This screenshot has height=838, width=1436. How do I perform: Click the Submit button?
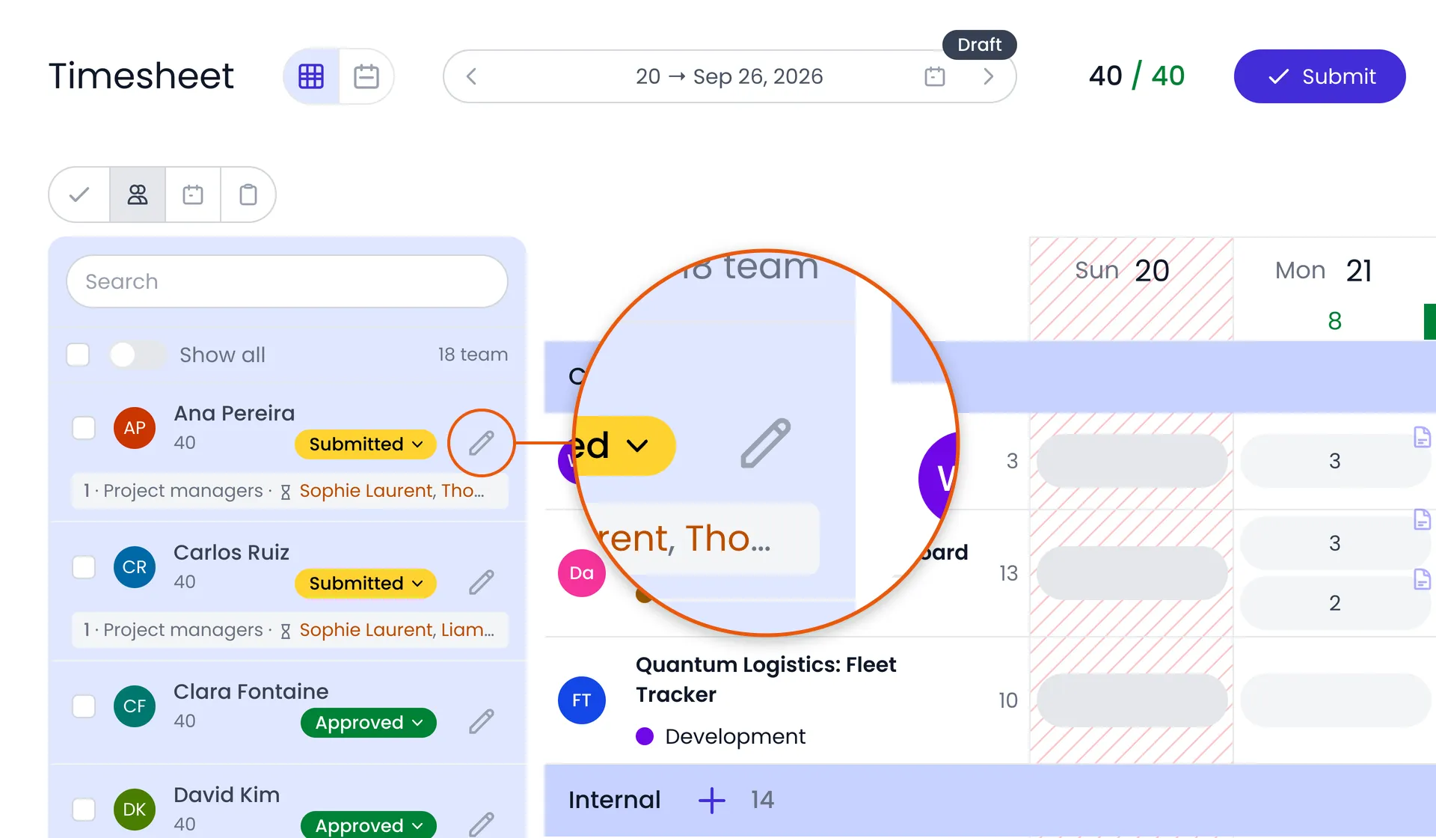coord(1319,76)
